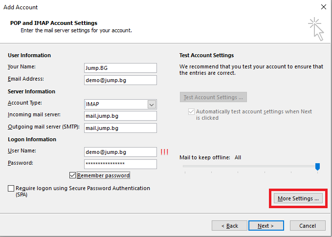332x237 pixels.
Task: Select the Incoming mail server field
Action: tap(120, 116)
